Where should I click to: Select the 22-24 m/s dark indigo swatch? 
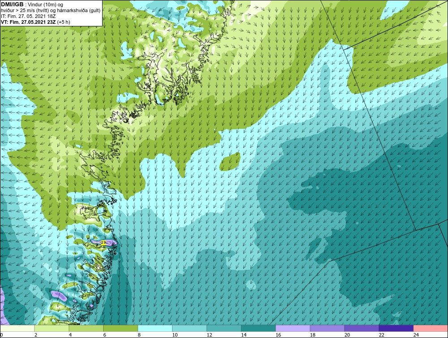[396, 328]
